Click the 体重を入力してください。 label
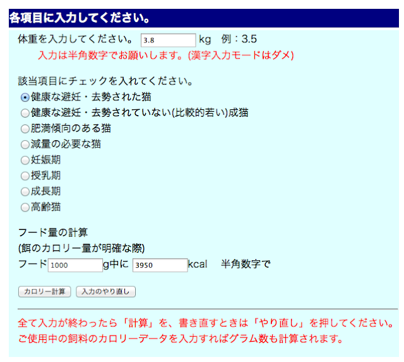The width and height of the screenshot is (404, 362). click(76, 39)
